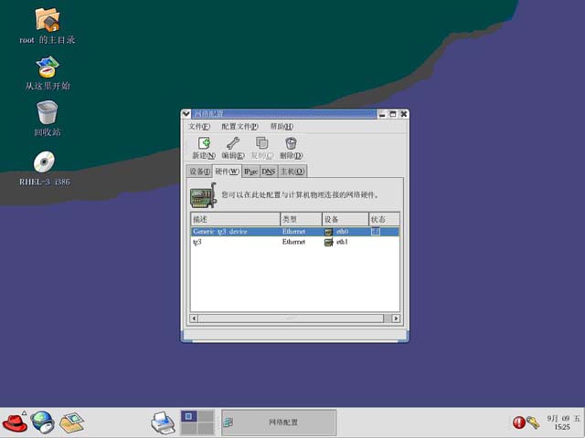Image resolution: width=585 pixels, height=438 pixels.
Task: Click the 网络配置 taskbar window button
Action: pos(279,422)
